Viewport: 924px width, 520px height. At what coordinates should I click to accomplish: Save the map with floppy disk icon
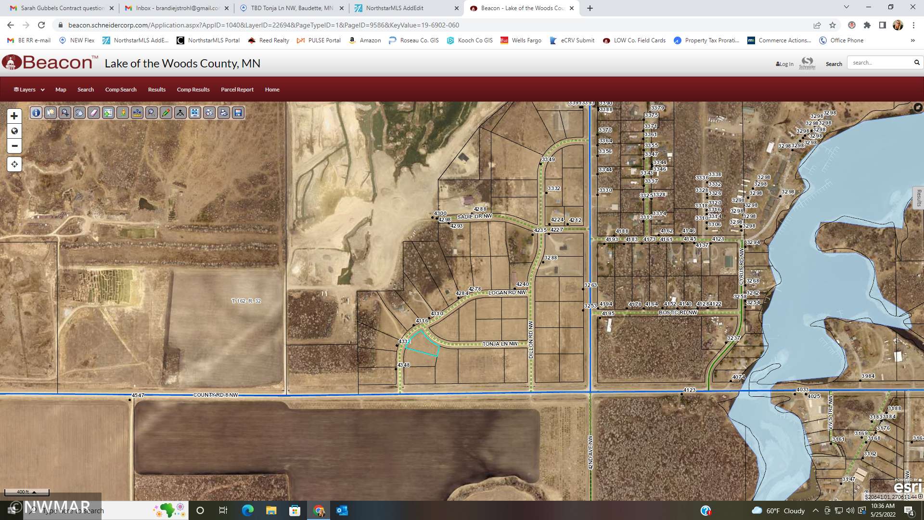(x=238, y=113)
